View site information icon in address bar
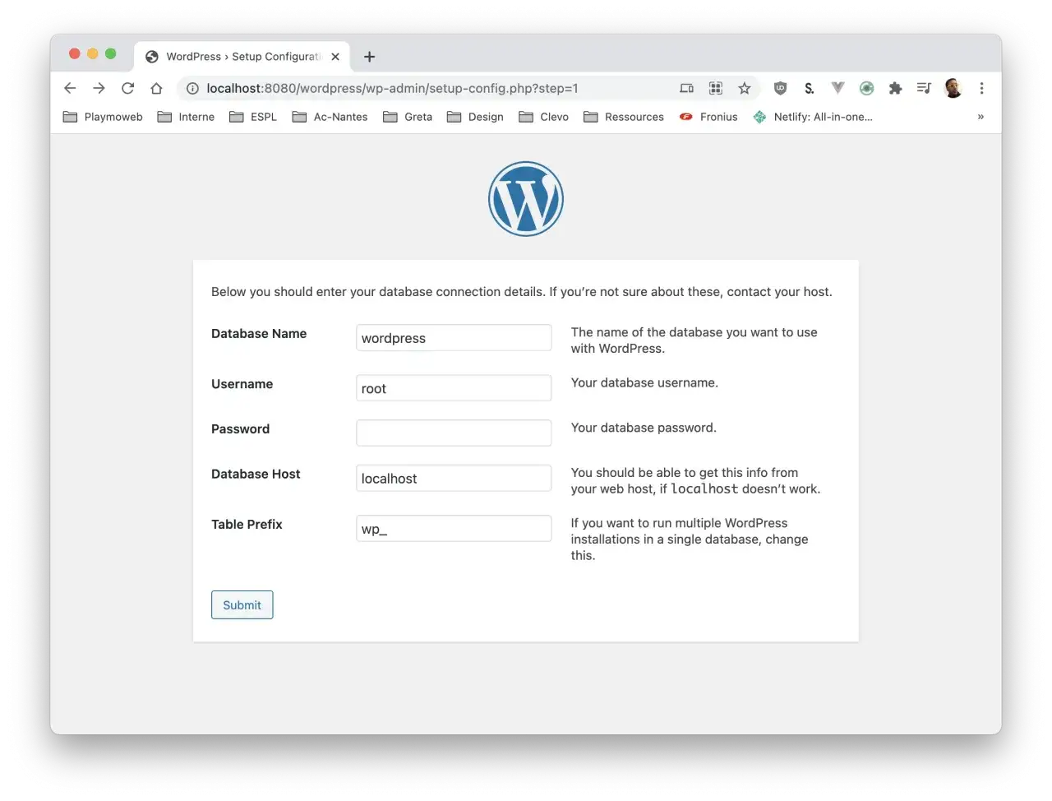The image size is (1052, 801). (192, 88)
